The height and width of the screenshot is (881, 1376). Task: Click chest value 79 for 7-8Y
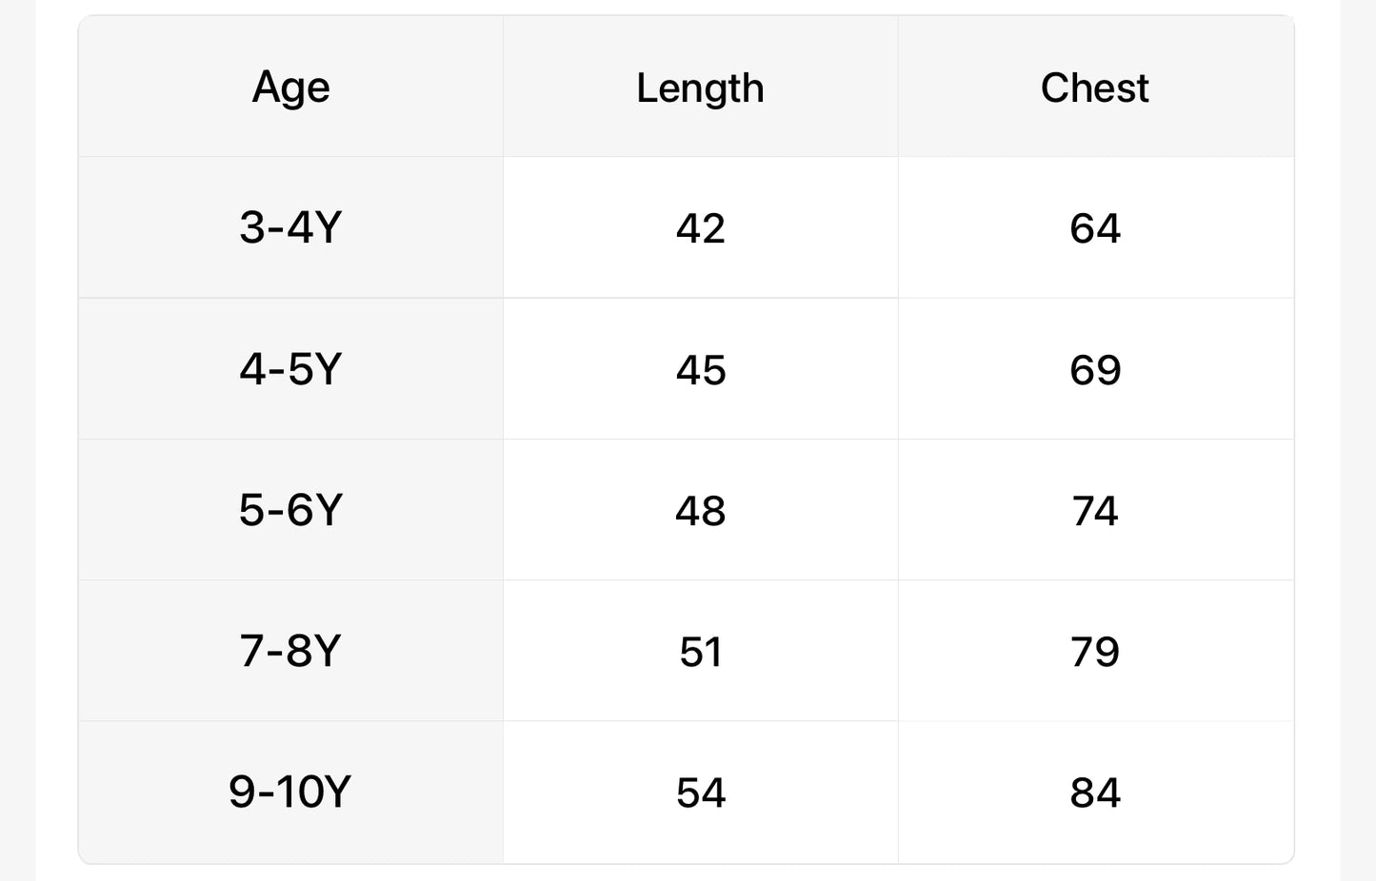pyautogui.click(x=1094, y=652)
